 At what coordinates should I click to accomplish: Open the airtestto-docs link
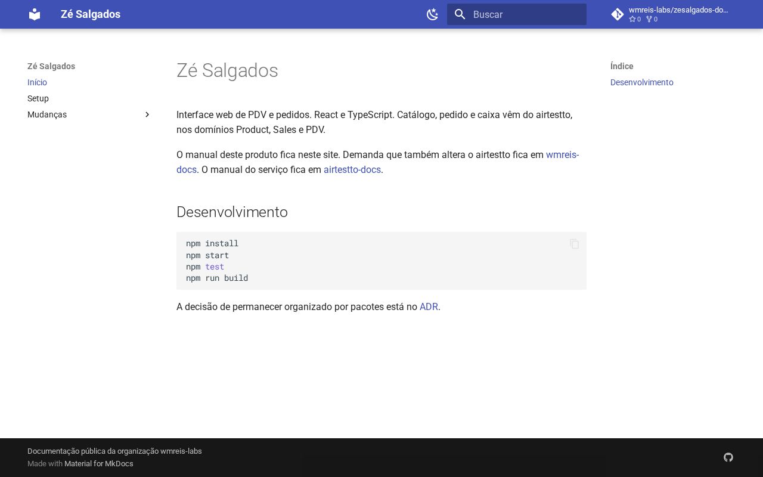point(352,169)
